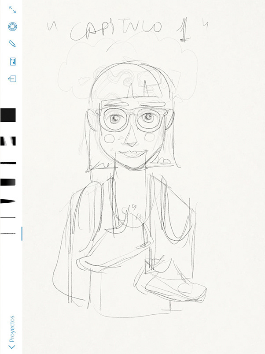Choose the tapered pointed-tip brush
The image size is (265, 354).
click(8, 201)
